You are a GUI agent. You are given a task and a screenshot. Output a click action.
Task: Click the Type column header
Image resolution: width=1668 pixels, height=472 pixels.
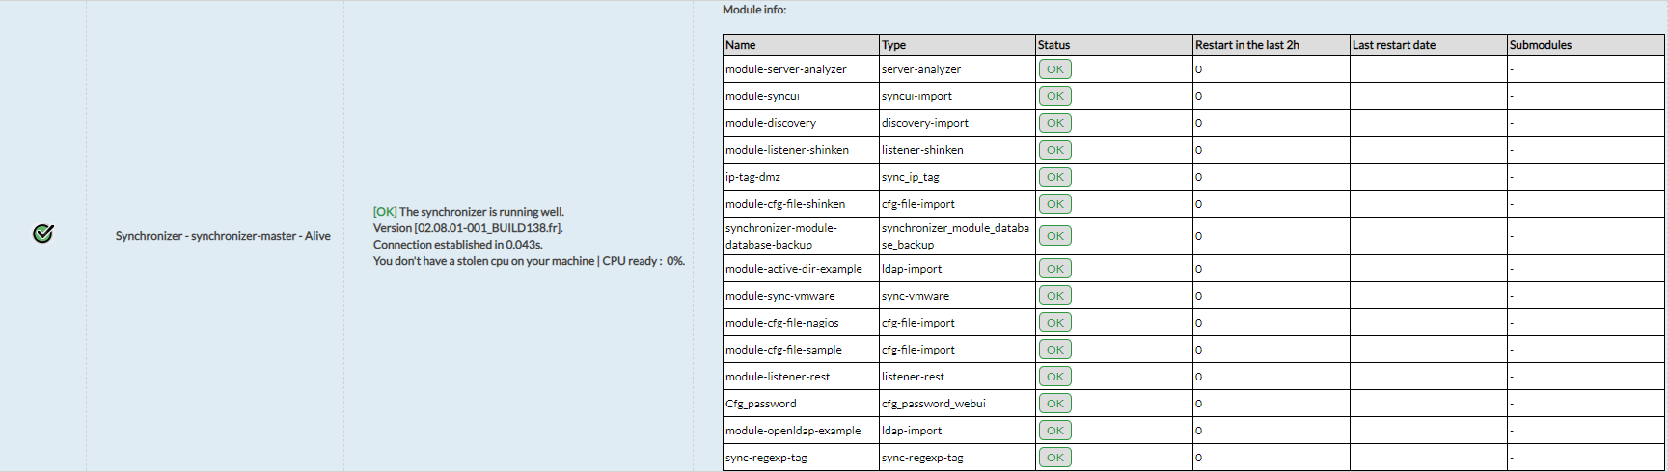point(893,45)
